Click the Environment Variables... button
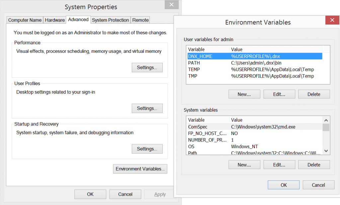This screenshot has width=340, height=205. (x=140, y=169)
